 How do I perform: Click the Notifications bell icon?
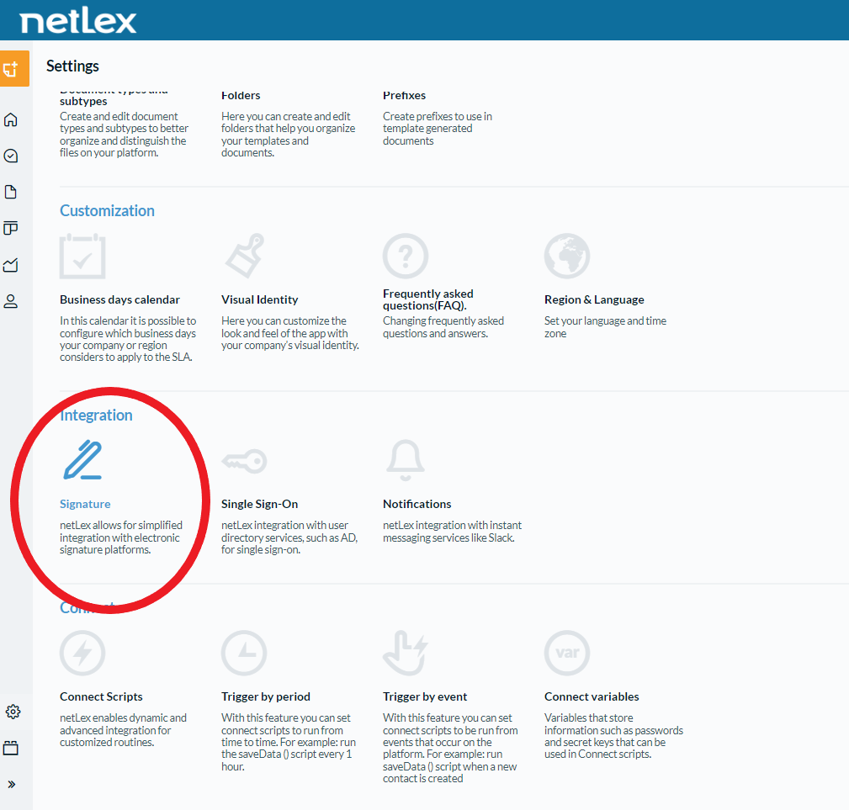click(x=406, y=460)
